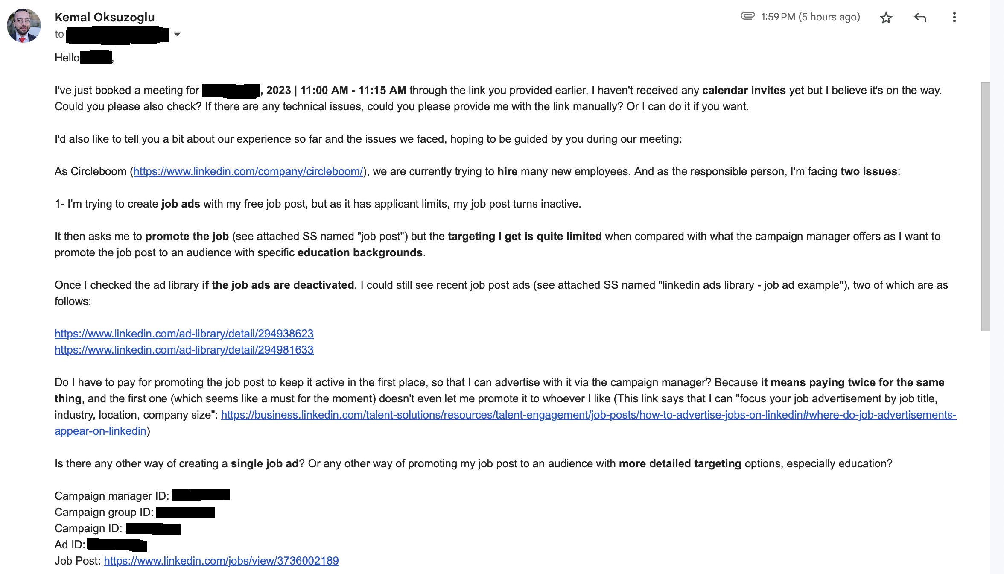Click the redacted Ad ID value

click(x=117, y=545)
